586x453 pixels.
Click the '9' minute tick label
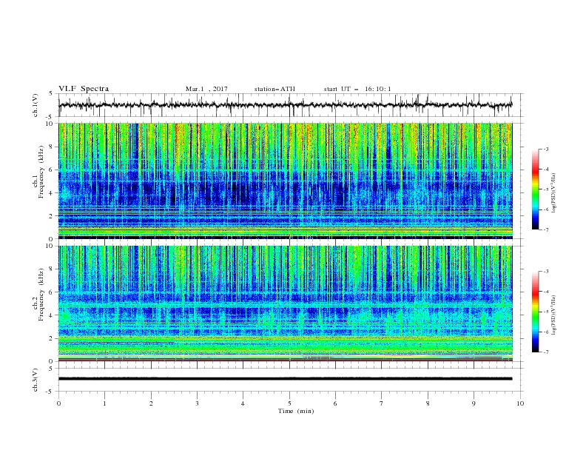click(x=474, y=403)
